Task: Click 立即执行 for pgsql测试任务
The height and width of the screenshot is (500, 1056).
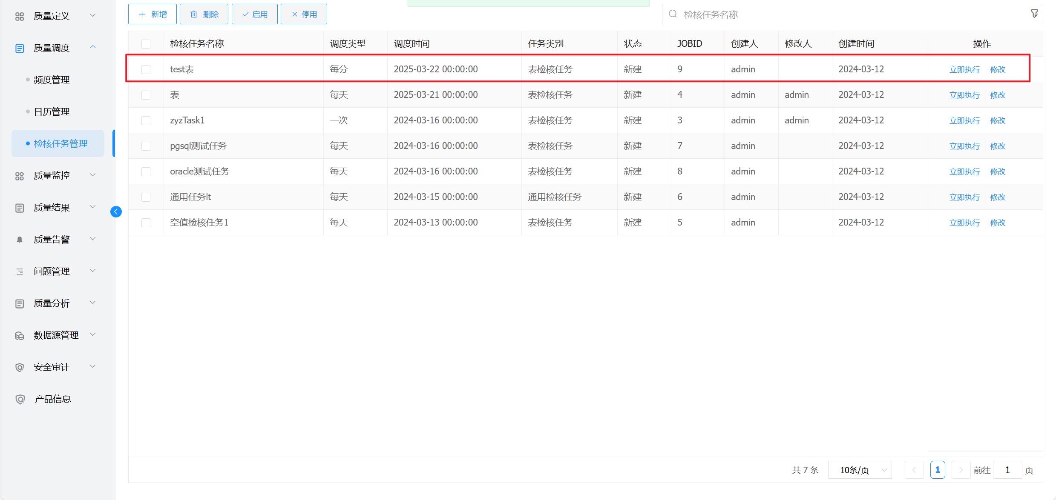Action: (x=964, y=146)
